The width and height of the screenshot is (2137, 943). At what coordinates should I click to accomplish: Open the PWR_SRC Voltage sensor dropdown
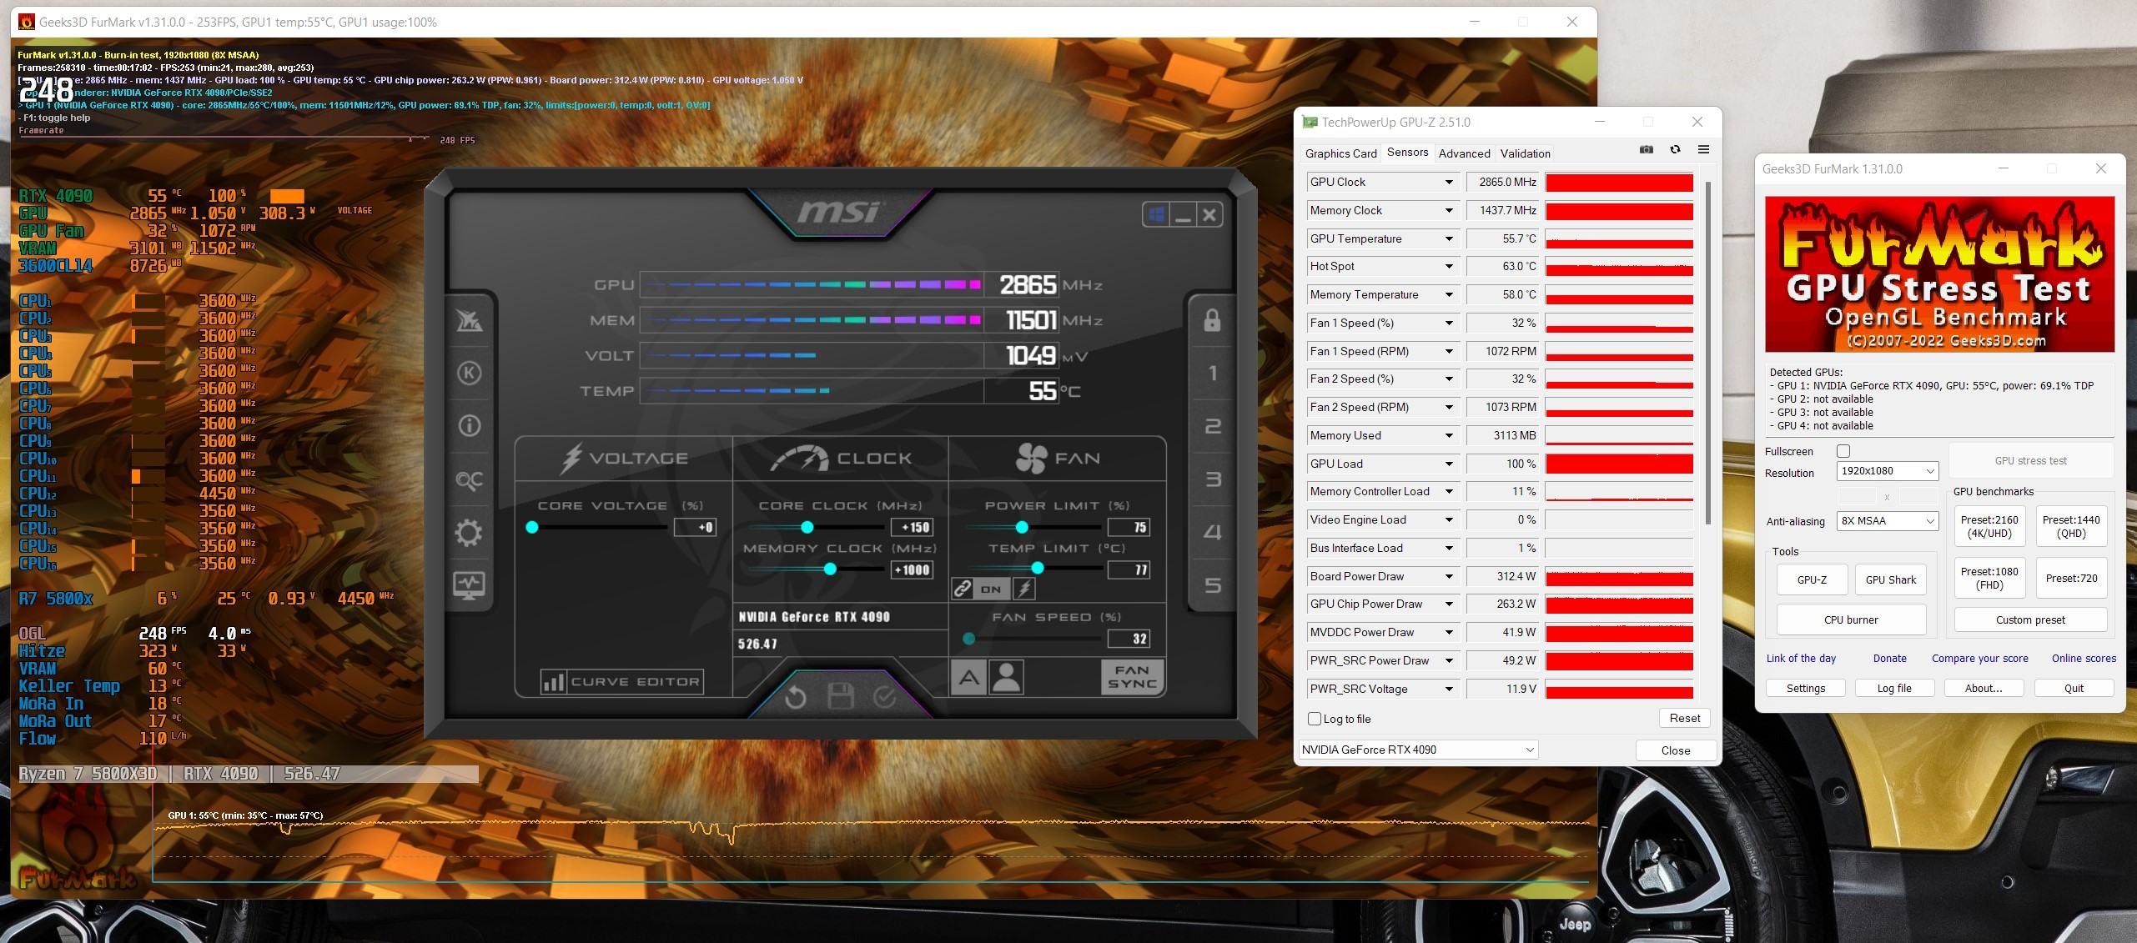[1449, 689]
